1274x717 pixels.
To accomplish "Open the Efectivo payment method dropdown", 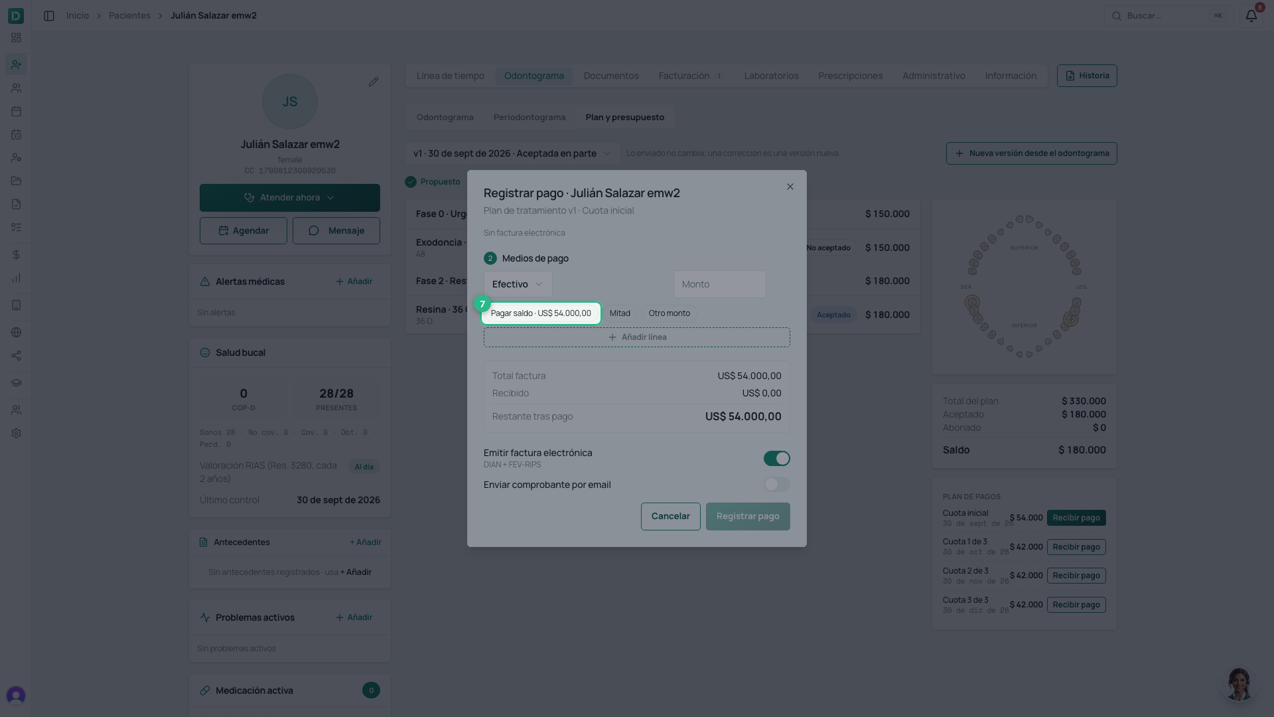I will [x=518, y=284].
